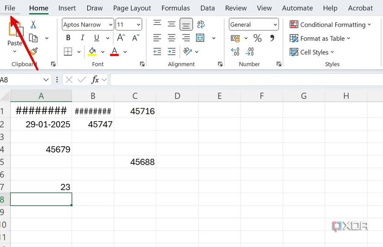
Task: Click formula bar options dots
Action: tap(57, 80)
